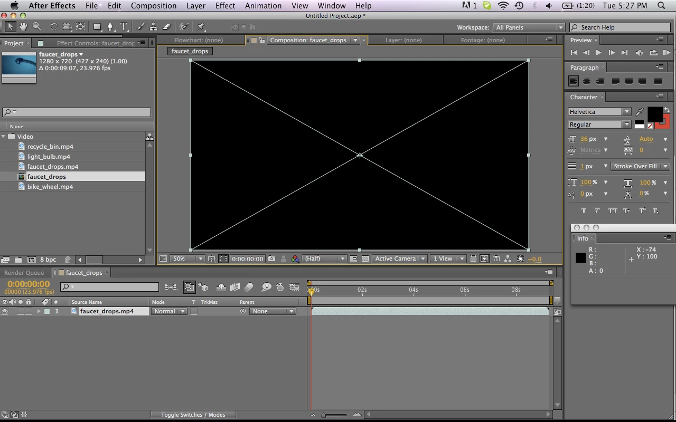Image resolution: width=676 pixels, height=422 pixels.
Task: Click the auto-keyframe stopwatch icon in timeline
Action: coord(280,287)
